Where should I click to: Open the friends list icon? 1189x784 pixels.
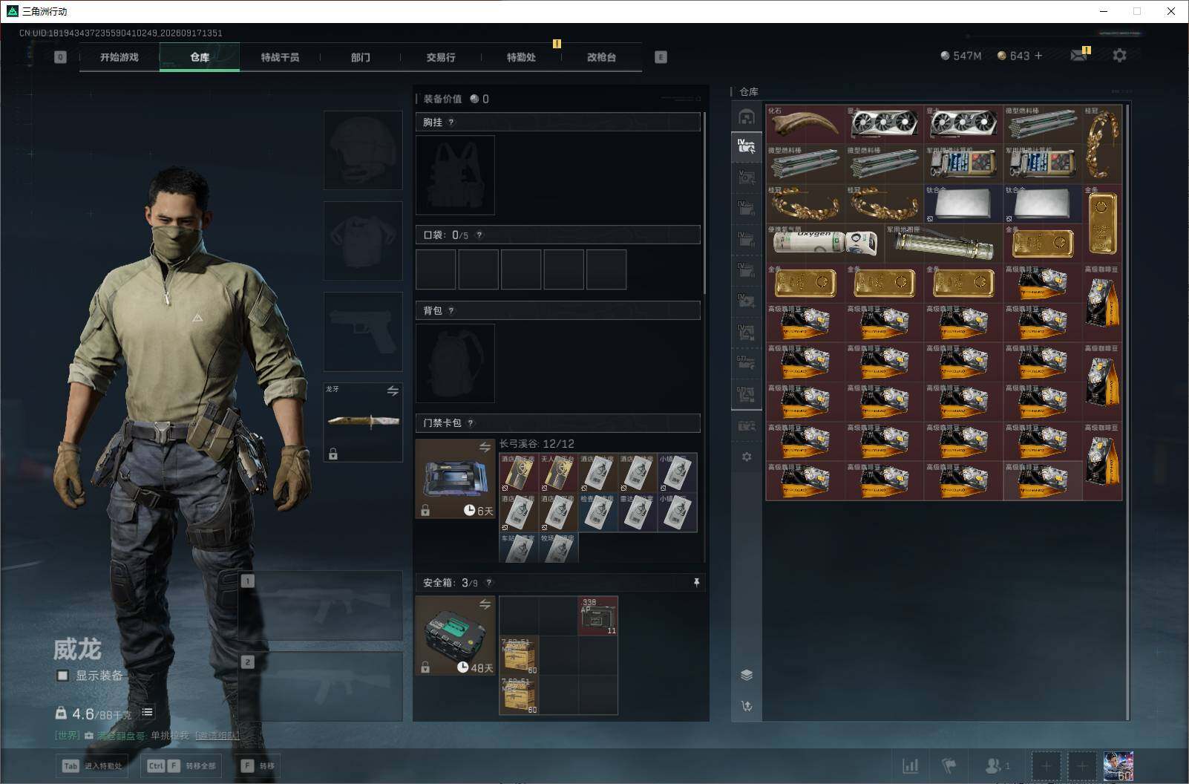pos(997,765)
